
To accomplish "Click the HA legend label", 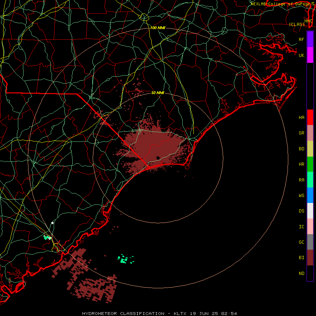I will click(x=301, y=118).
